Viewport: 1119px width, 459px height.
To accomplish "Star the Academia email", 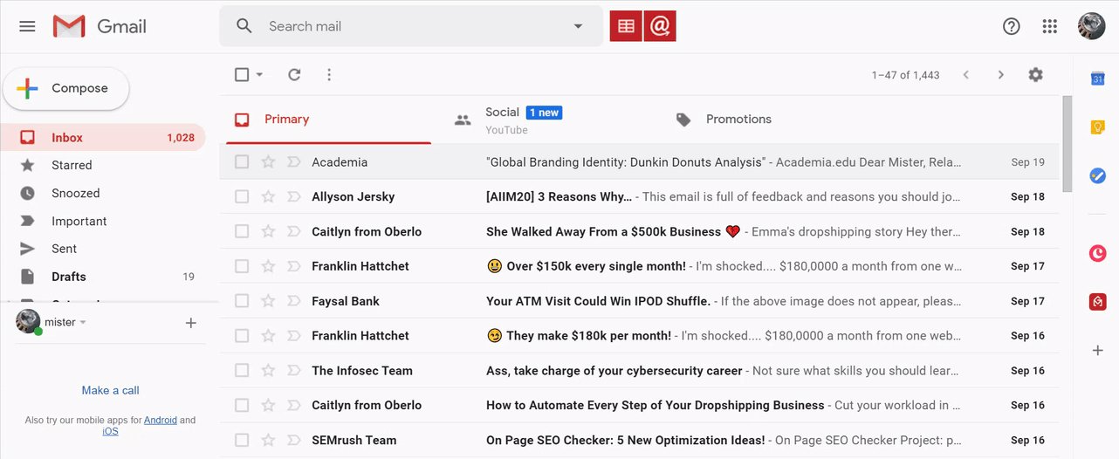I will click(x=268, y=161).
